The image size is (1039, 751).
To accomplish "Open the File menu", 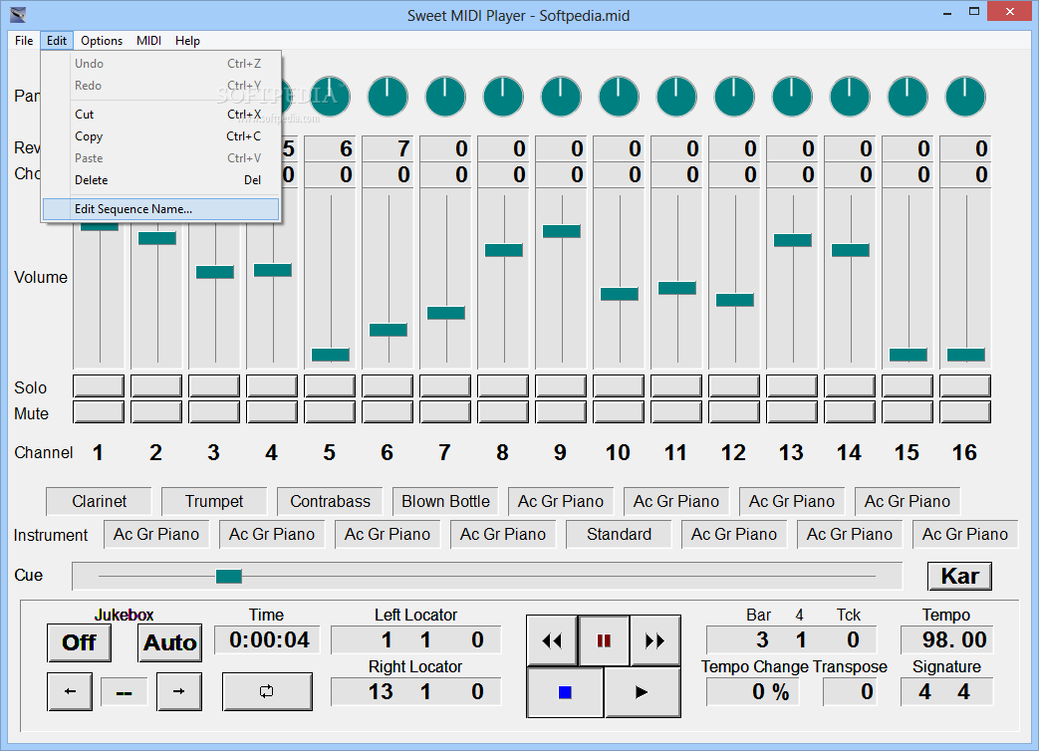I will [24, 41].
